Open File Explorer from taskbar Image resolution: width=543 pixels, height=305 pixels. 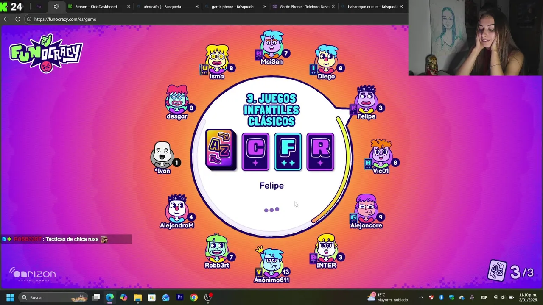pos(137,297)
